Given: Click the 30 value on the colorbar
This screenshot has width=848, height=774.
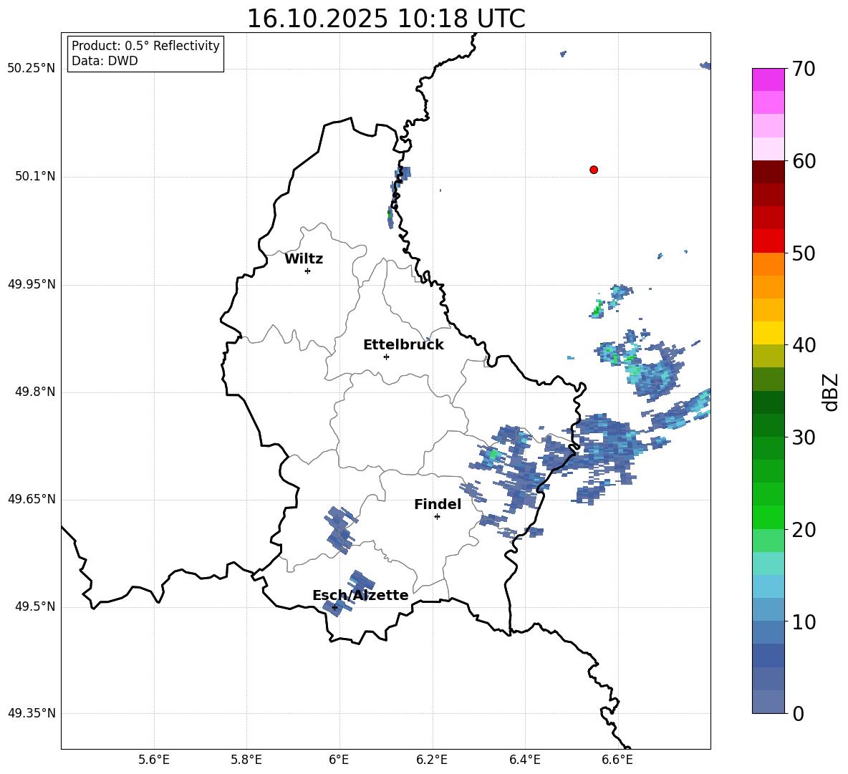Looking at the screenshot, I should coord(804,437).
